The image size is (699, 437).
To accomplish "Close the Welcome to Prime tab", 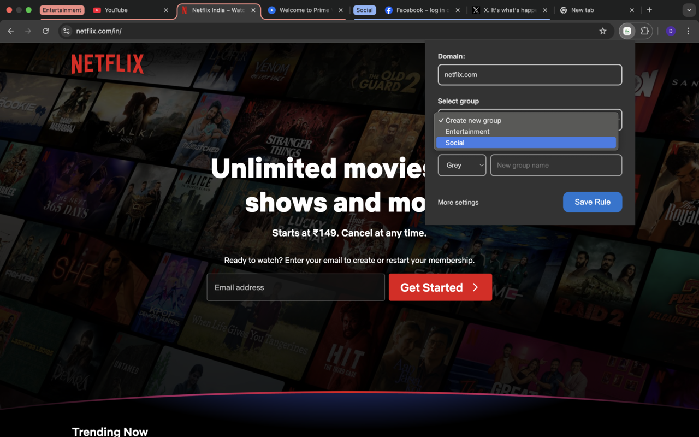I will tap(341, 10).
